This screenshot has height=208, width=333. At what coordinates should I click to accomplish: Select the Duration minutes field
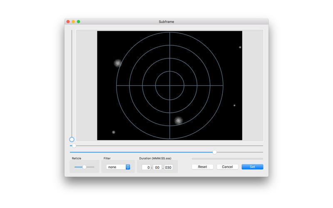(146, 167)
